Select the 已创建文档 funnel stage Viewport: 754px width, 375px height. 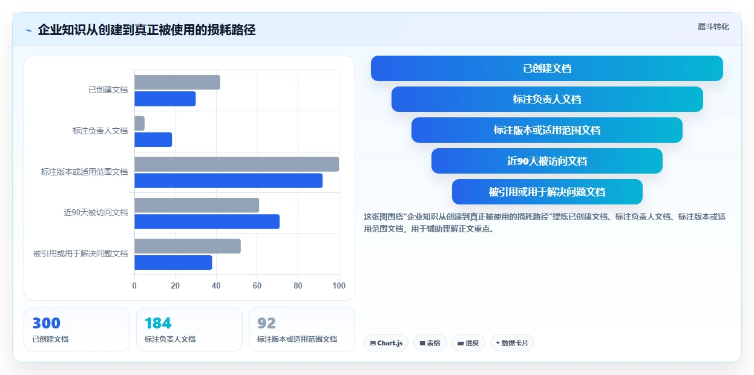coord(547,68)
